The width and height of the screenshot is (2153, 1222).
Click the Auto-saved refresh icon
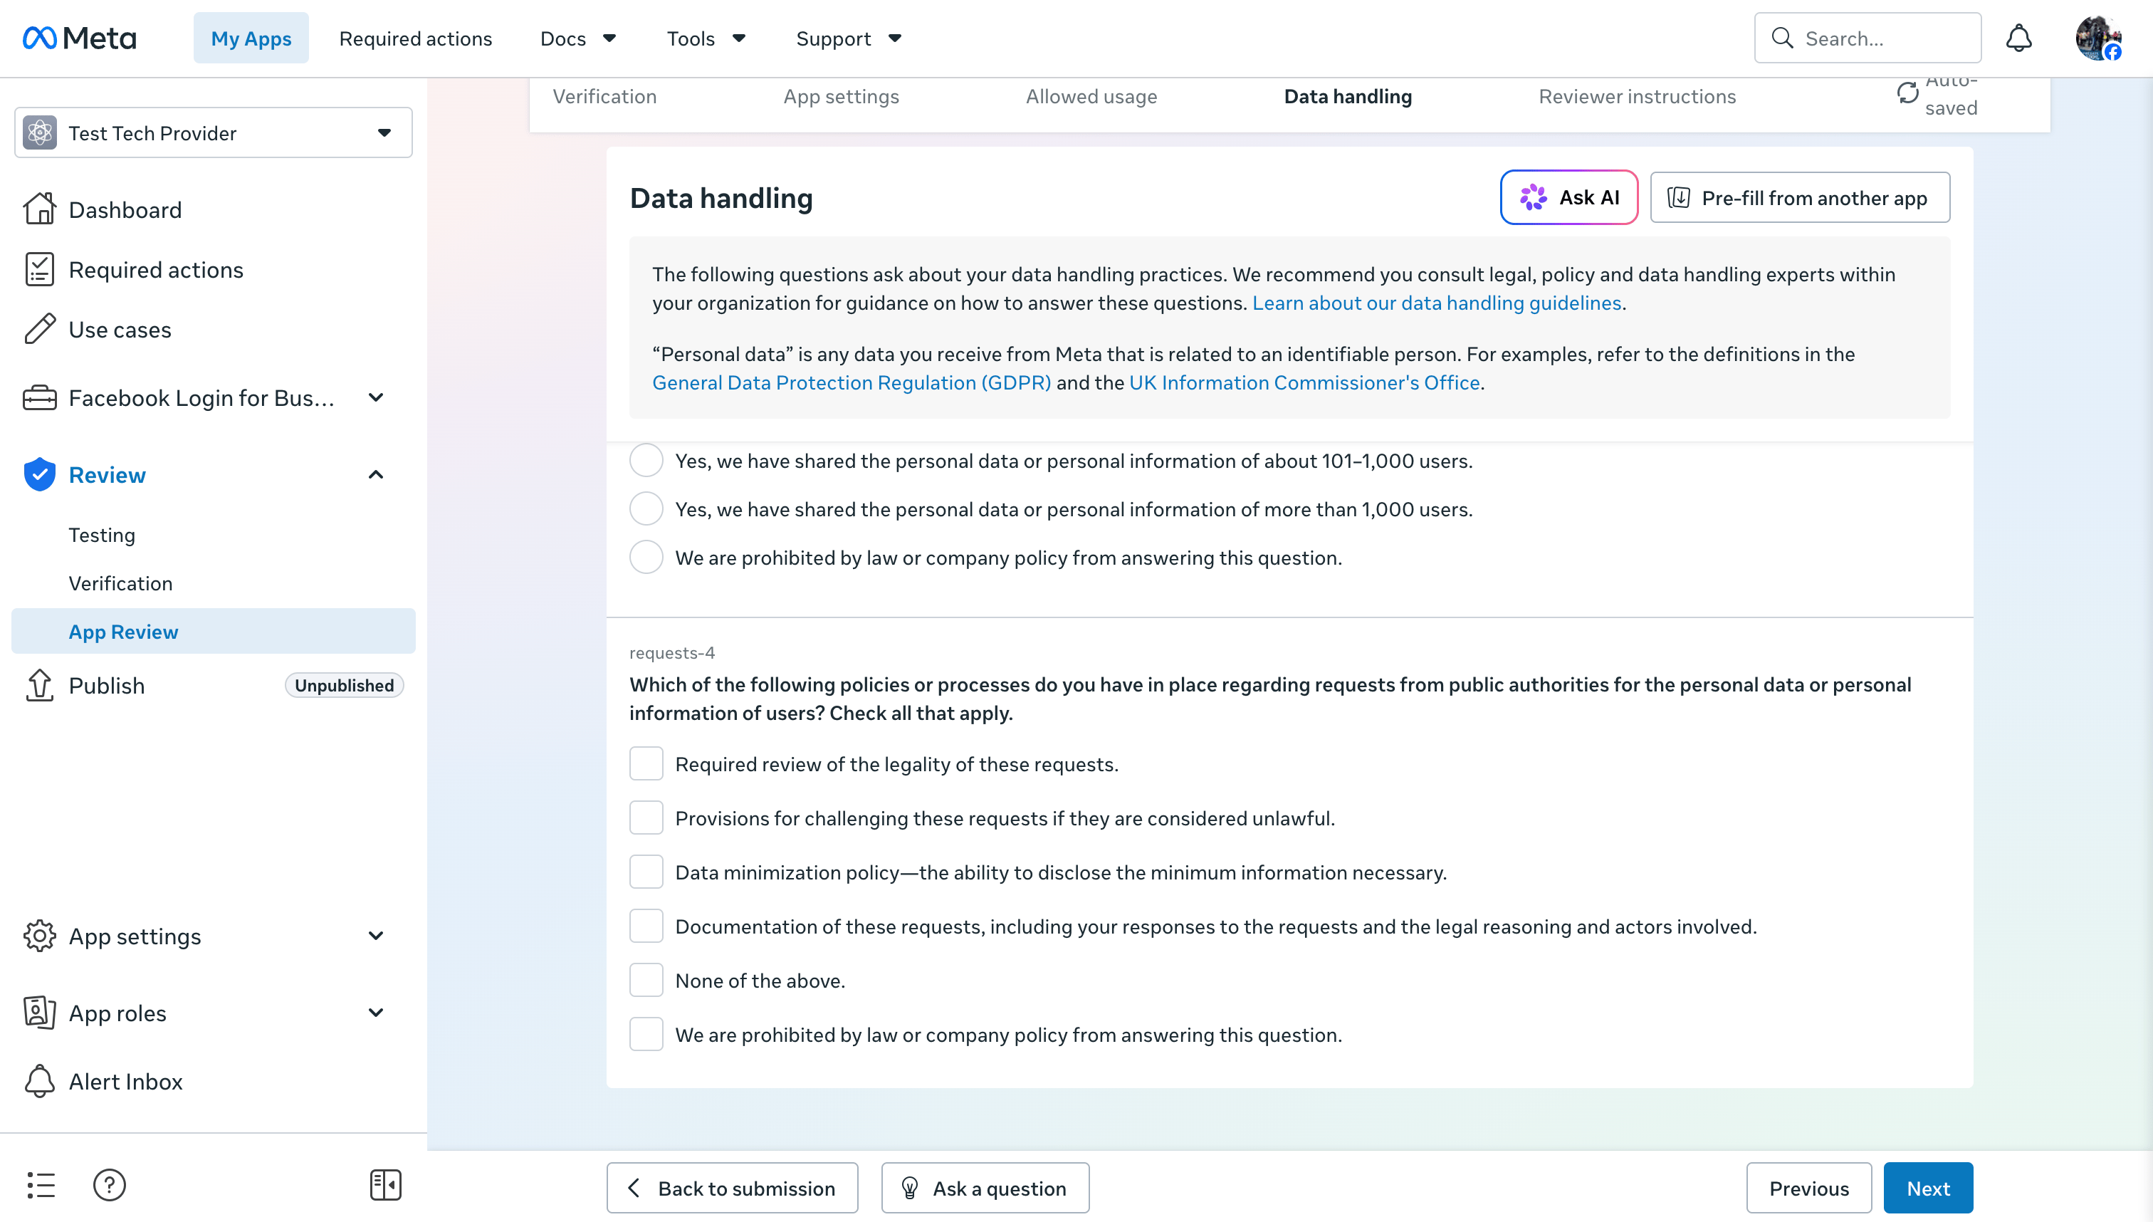click(1907, 93)
